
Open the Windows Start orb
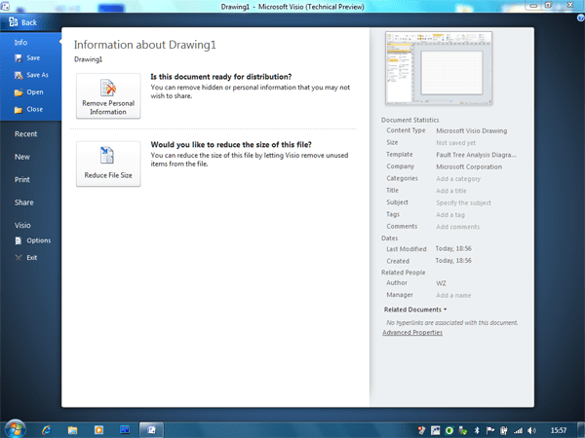(x=16, y=428)
